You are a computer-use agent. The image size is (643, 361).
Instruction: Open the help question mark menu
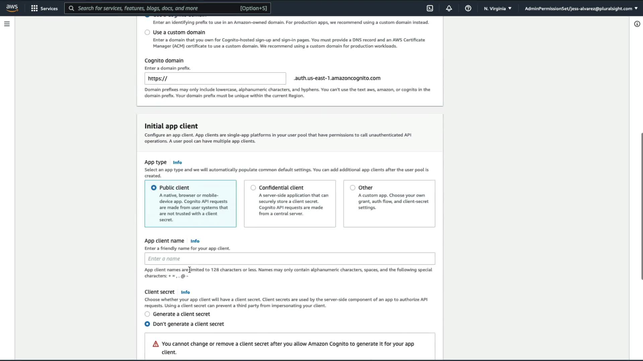tap(468, 8)
